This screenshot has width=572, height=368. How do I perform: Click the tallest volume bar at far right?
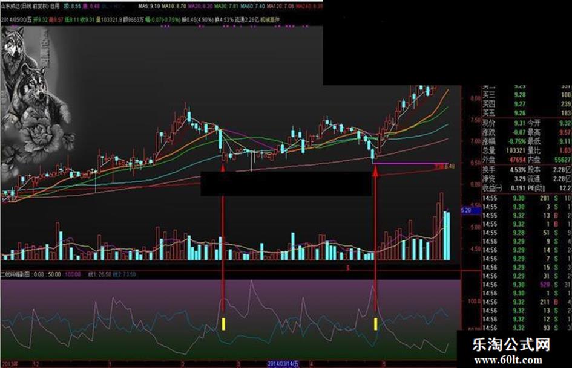441,226
